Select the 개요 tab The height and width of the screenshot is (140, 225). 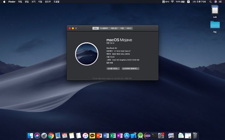click(96, 28)
